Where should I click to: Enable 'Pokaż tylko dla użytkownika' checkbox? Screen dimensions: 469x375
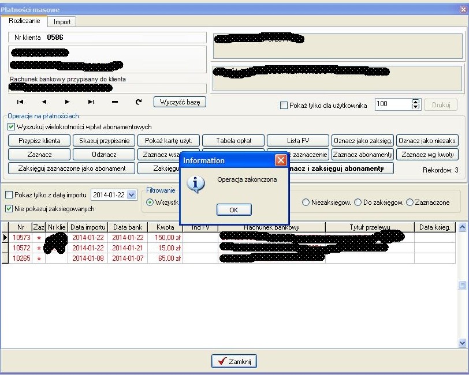click(x=284, y=106)
